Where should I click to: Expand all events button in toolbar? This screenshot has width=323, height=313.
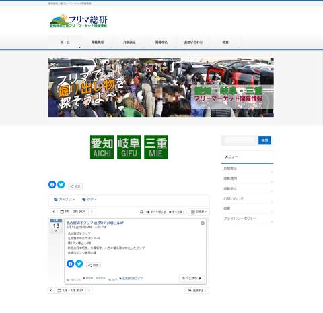point(177,212)
